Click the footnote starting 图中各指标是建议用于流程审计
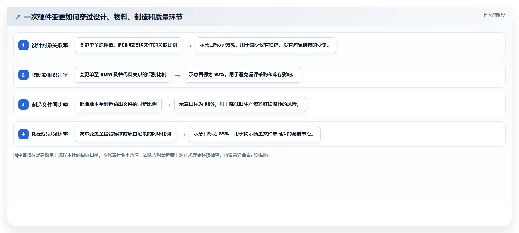The height and width of the screenshot is (233, 519). coord(142,155)
